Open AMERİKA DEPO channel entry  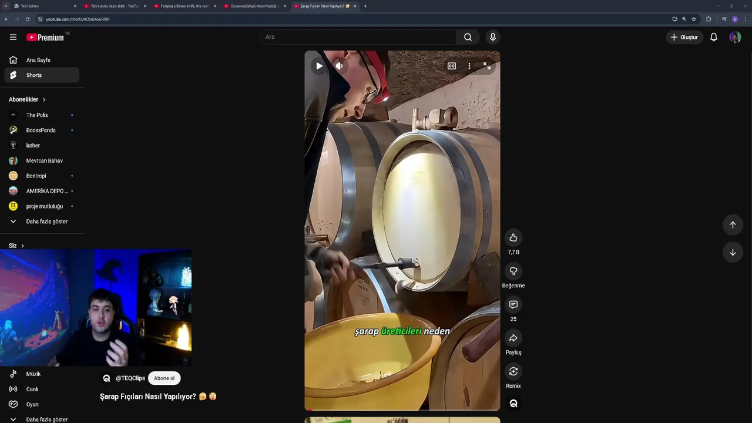42,191
